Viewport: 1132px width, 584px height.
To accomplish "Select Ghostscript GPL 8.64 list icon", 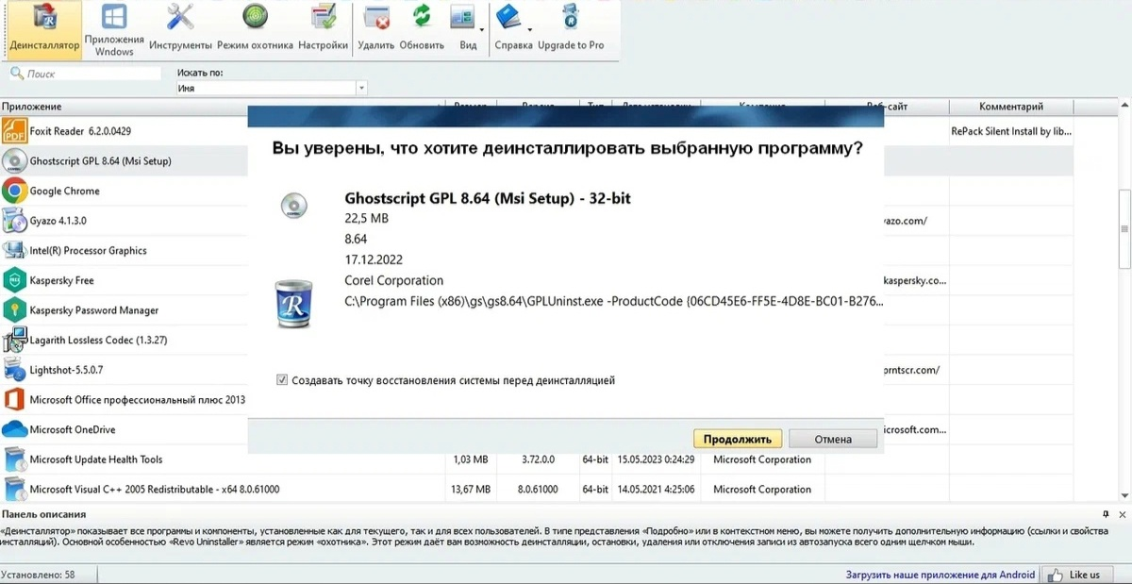I will (14, 161).
